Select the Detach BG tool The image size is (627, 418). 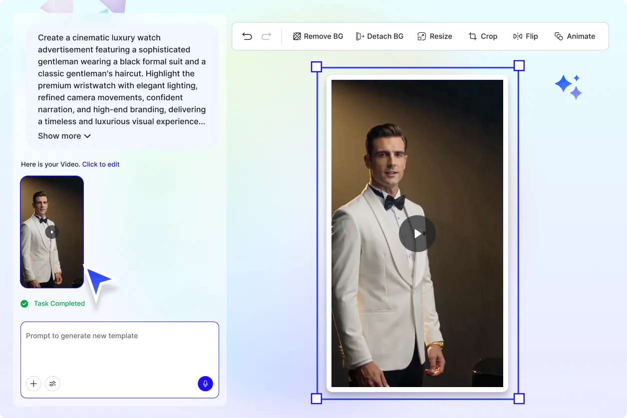coord(380,36)
